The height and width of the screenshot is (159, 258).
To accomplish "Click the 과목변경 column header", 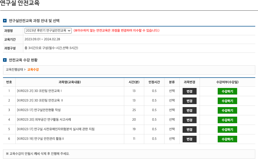I will (x=189, y=82).
